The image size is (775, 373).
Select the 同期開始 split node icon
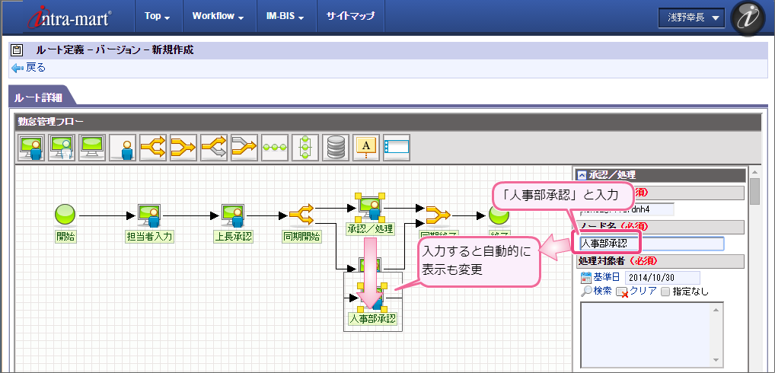[x=301, y=215]
